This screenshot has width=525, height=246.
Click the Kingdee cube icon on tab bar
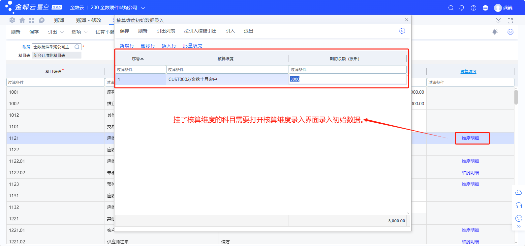coord(12,20)
